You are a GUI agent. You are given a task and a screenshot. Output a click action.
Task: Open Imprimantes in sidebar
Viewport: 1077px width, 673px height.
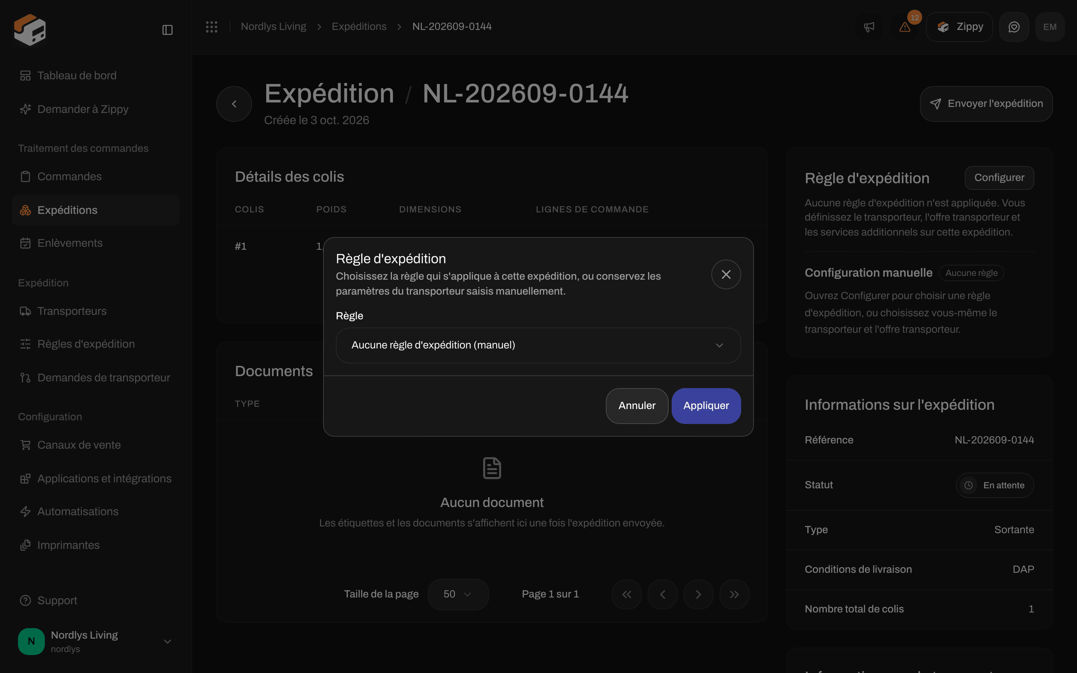[96, 545]
